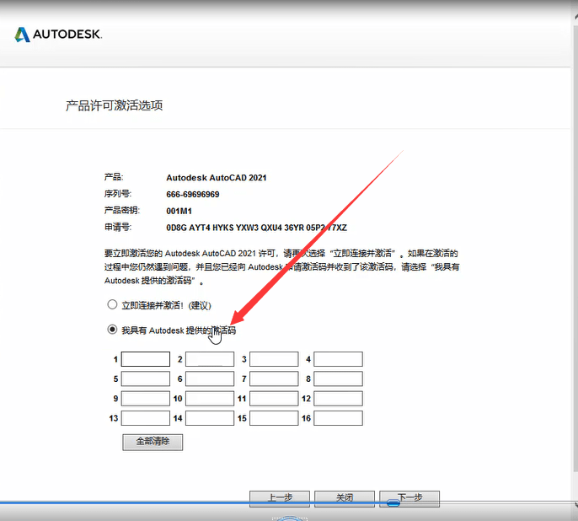Click activation code field 1
This screenshot has height=521, width=578.
coord(146,359)
